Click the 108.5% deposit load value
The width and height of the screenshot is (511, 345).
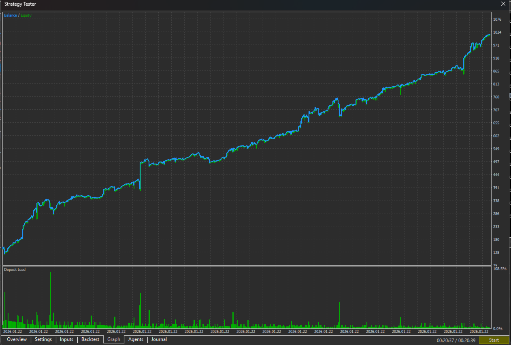(x=500, y=269)
